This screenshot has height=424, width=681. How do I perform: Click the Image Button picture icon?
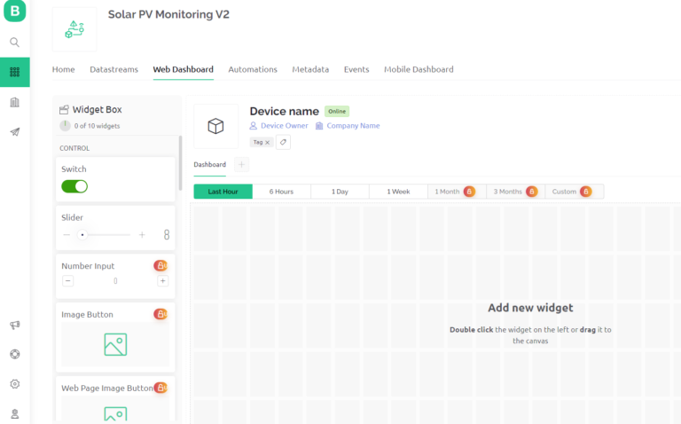click(115, 344)
